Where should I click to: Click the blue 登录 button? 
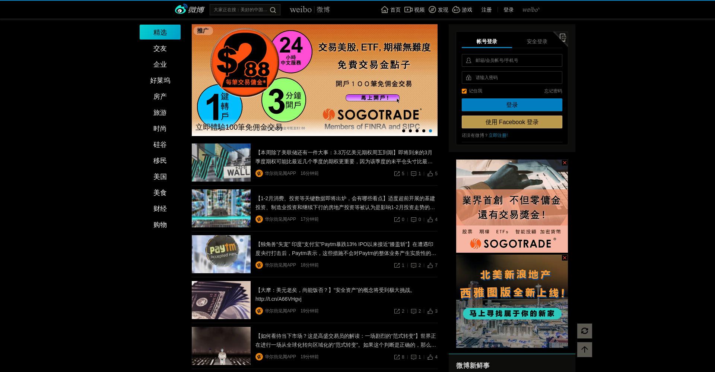[x=512, y=105]
